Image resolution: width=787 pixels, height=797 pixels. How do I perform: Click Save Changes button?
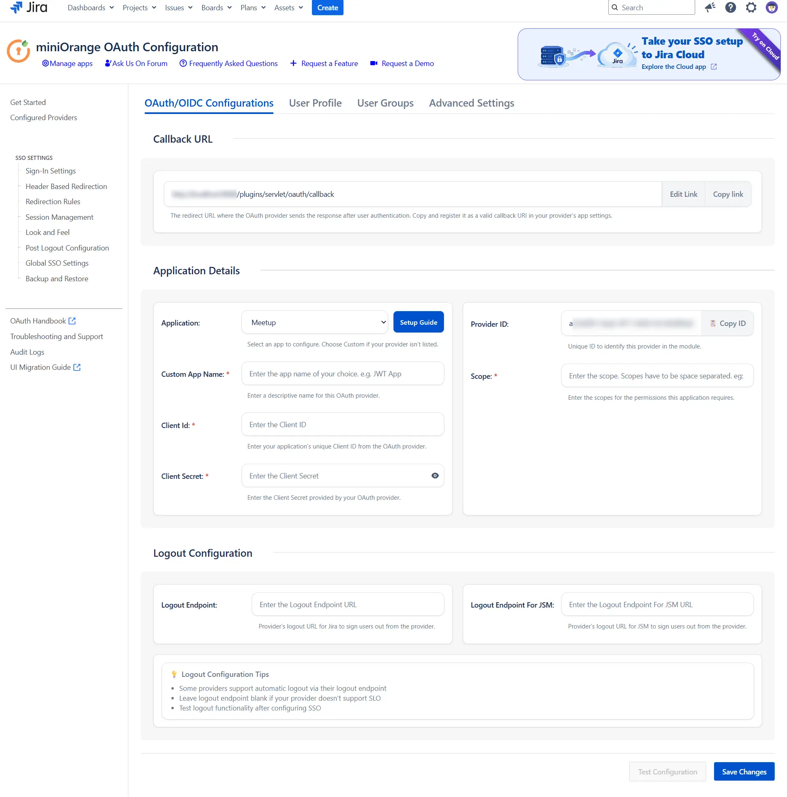pyautogui.click(x=744, y=772)
